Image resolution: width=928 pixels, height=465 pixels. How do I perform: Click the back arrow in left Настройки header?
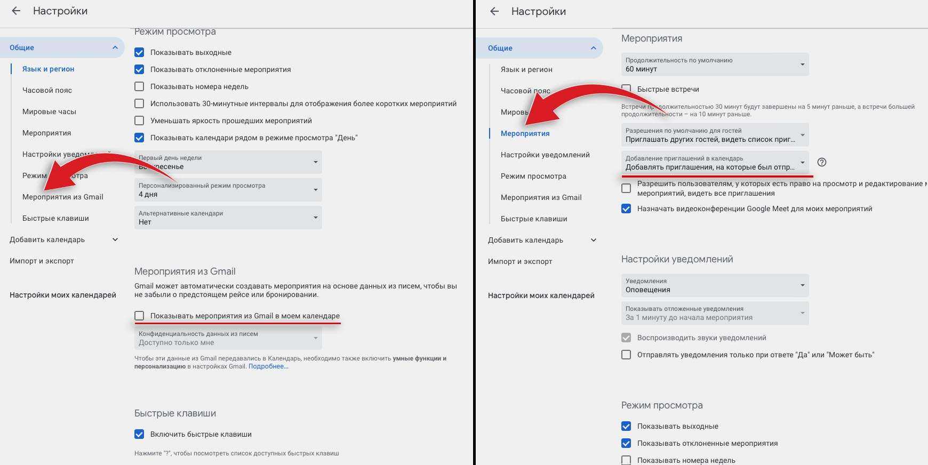16,11
